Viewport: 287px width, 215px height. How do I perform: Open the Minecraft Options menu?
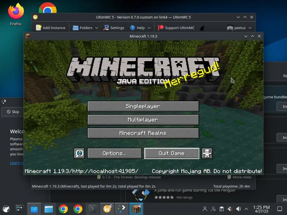(x=115, y=153)
